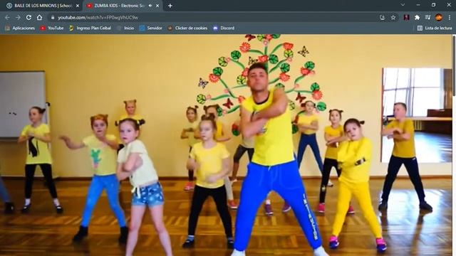Close the ZUMBA KIDS tab
456x256 pixels.
(x=157, y=6)
